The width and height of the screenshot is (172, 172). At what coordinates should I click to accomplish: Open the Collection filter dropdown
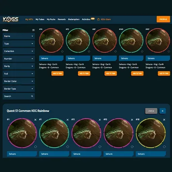point(19,51)
